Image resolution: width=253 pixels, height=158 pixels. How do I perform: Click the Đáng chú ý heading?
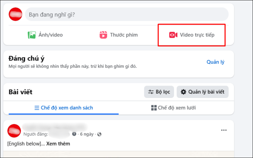click(x=27, y=58)
